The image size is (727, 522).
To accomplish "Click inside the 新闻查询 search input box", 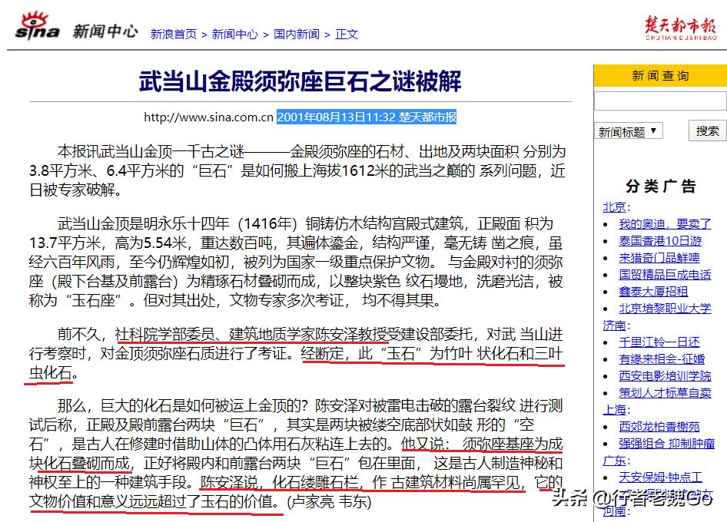I will click(659, 101).
